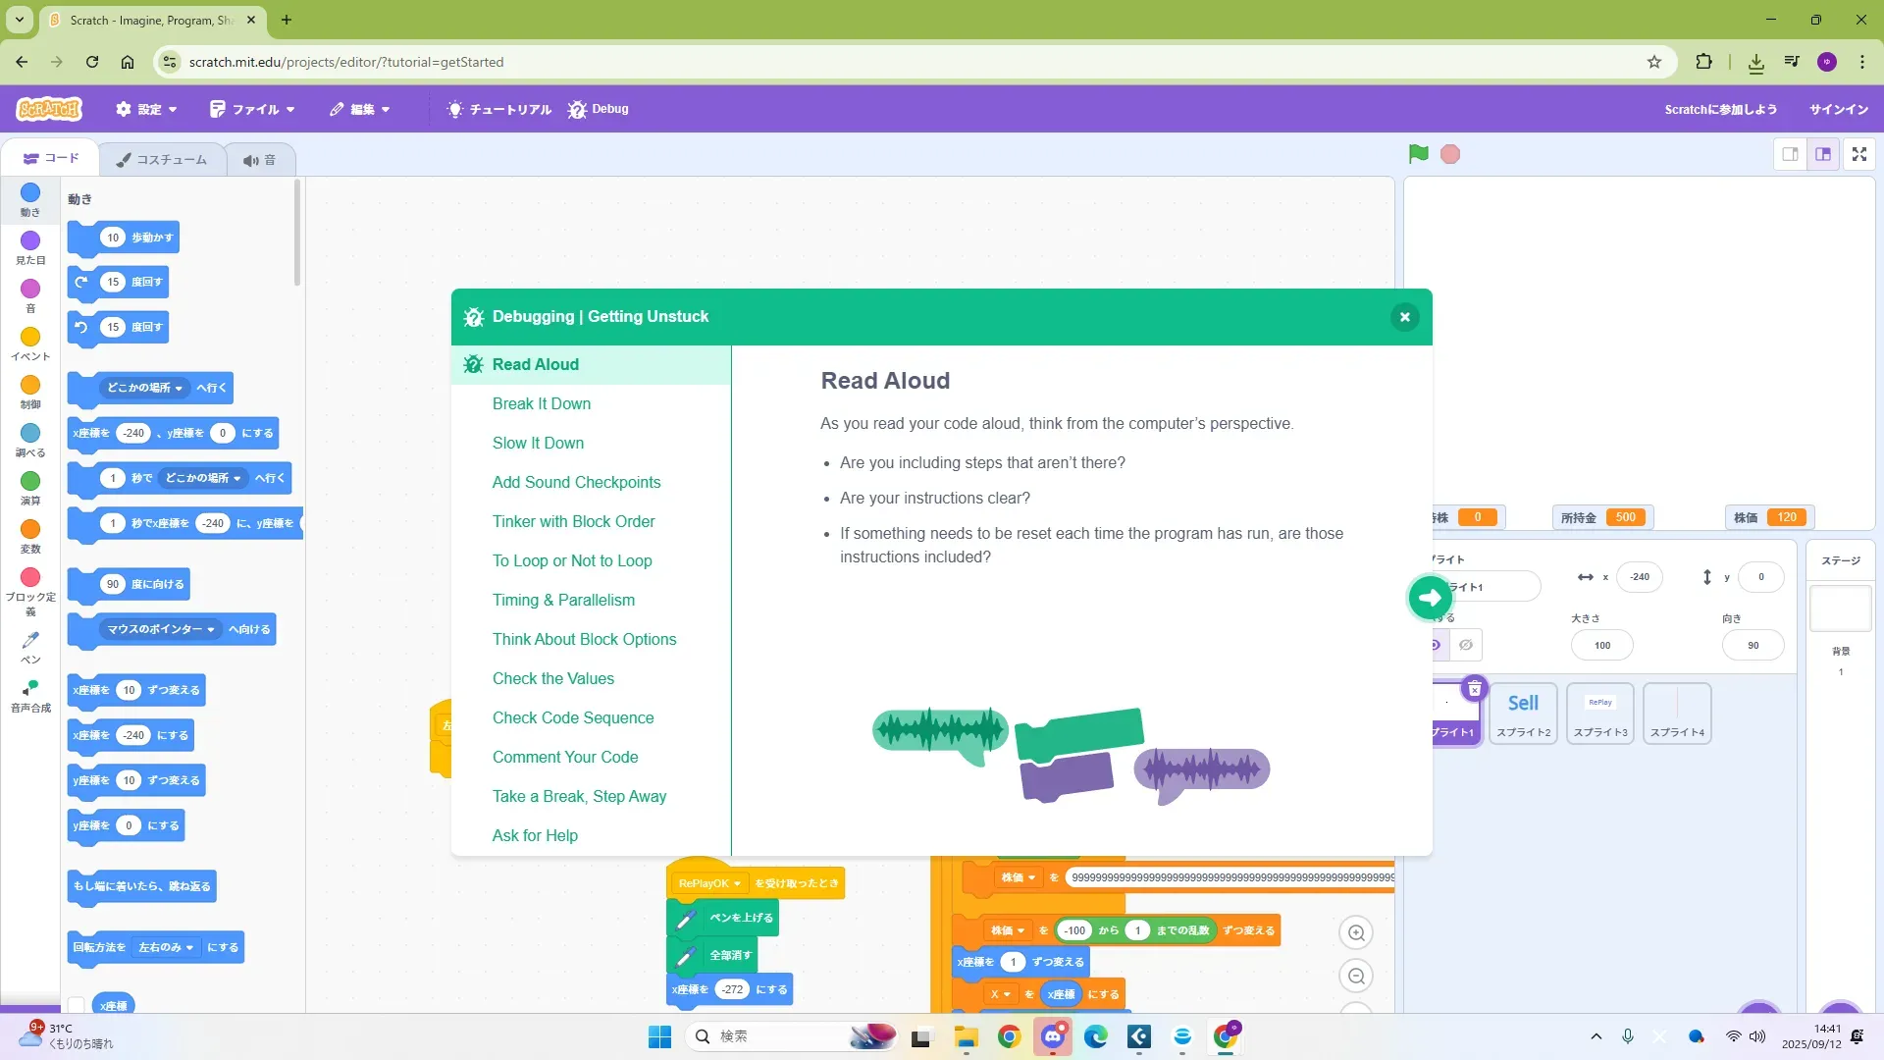Click サインイン to sign in
The height and width of the screenshot is (1060, 1884).
pos(1838,109)
